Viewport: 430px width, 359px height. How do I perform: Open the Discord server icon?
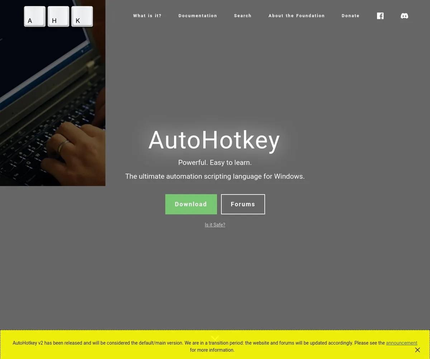[404, 16]
